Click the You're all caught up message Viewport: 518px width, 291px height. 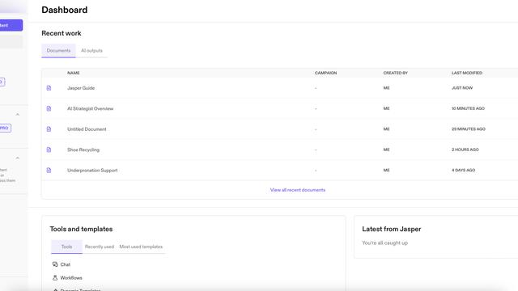click(385, 242)
